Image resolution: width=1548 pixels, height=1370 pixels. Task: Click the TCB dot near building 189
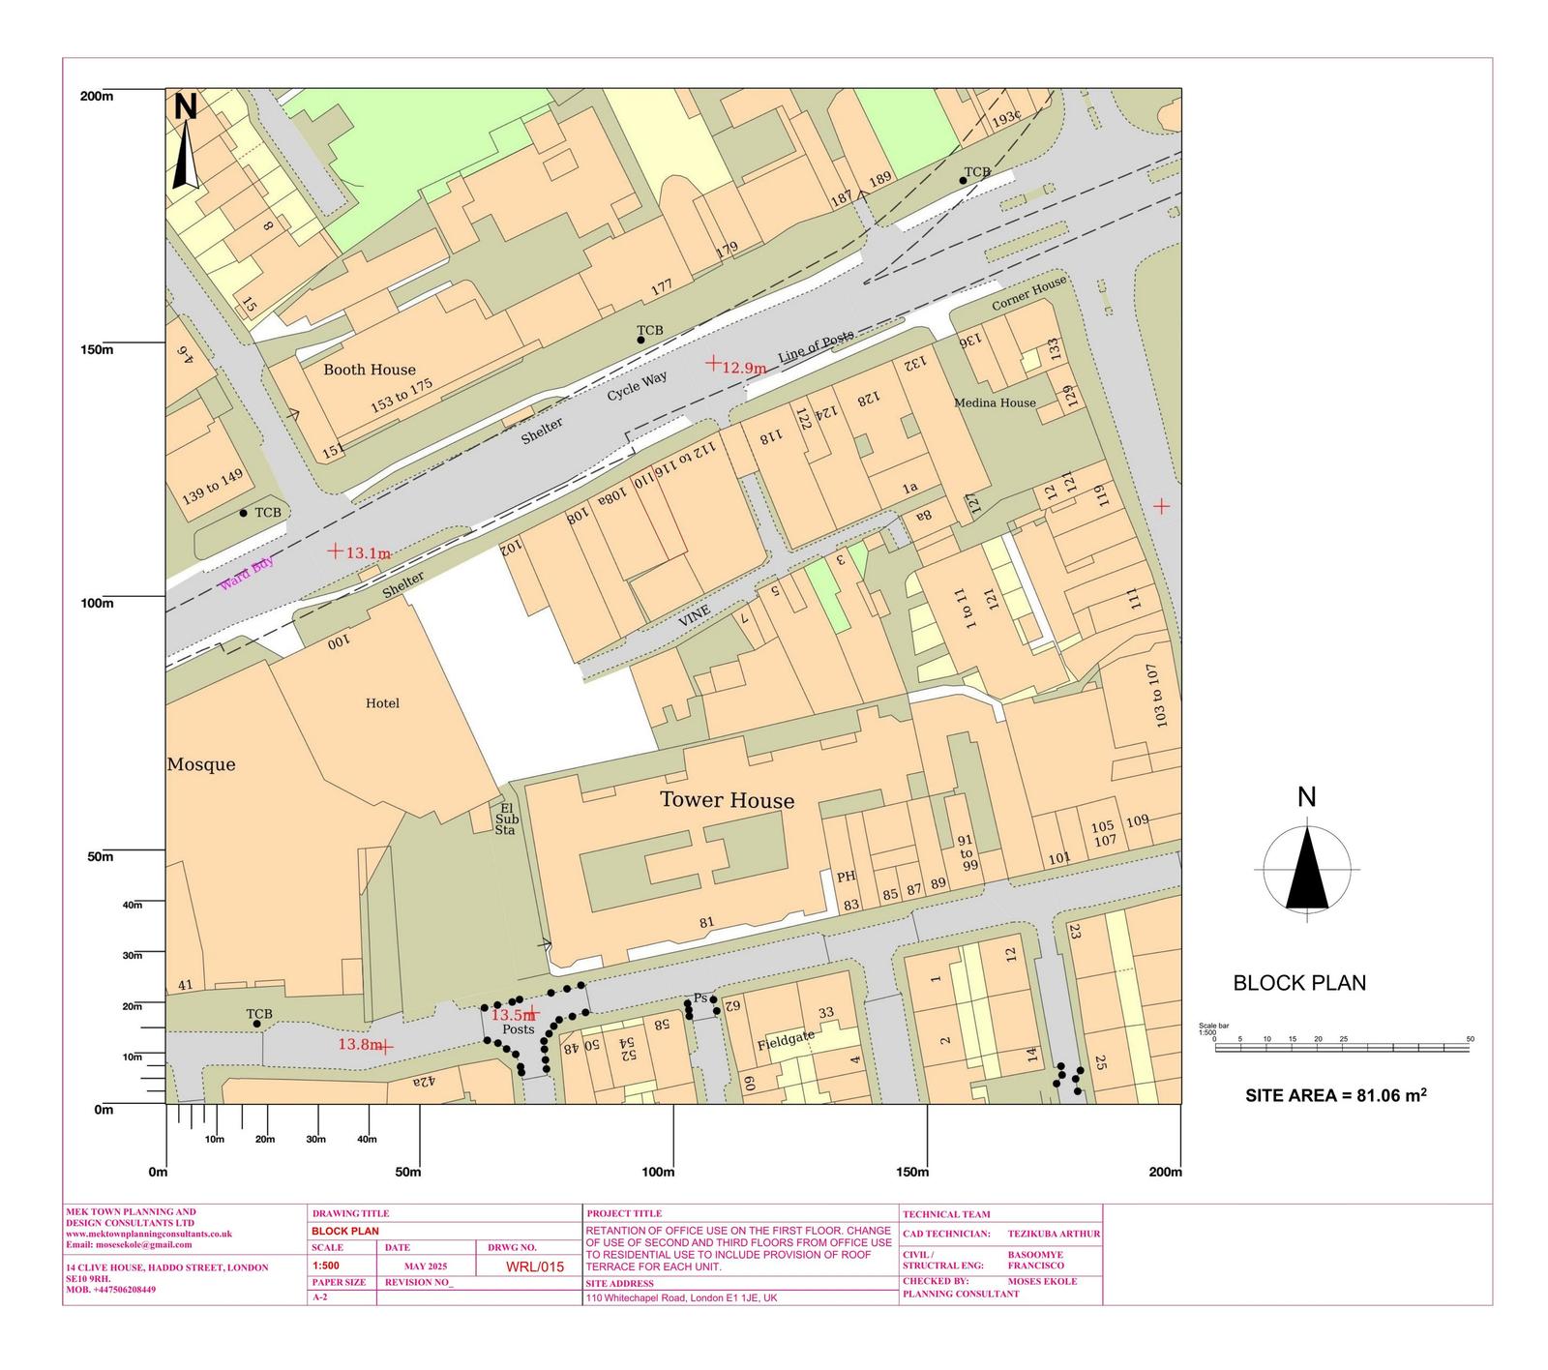[x=964, y=181]
